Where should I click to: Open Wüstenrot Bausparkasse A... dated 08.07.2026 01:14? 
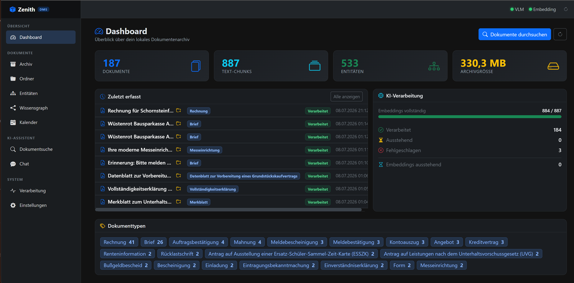pos(141,123)
